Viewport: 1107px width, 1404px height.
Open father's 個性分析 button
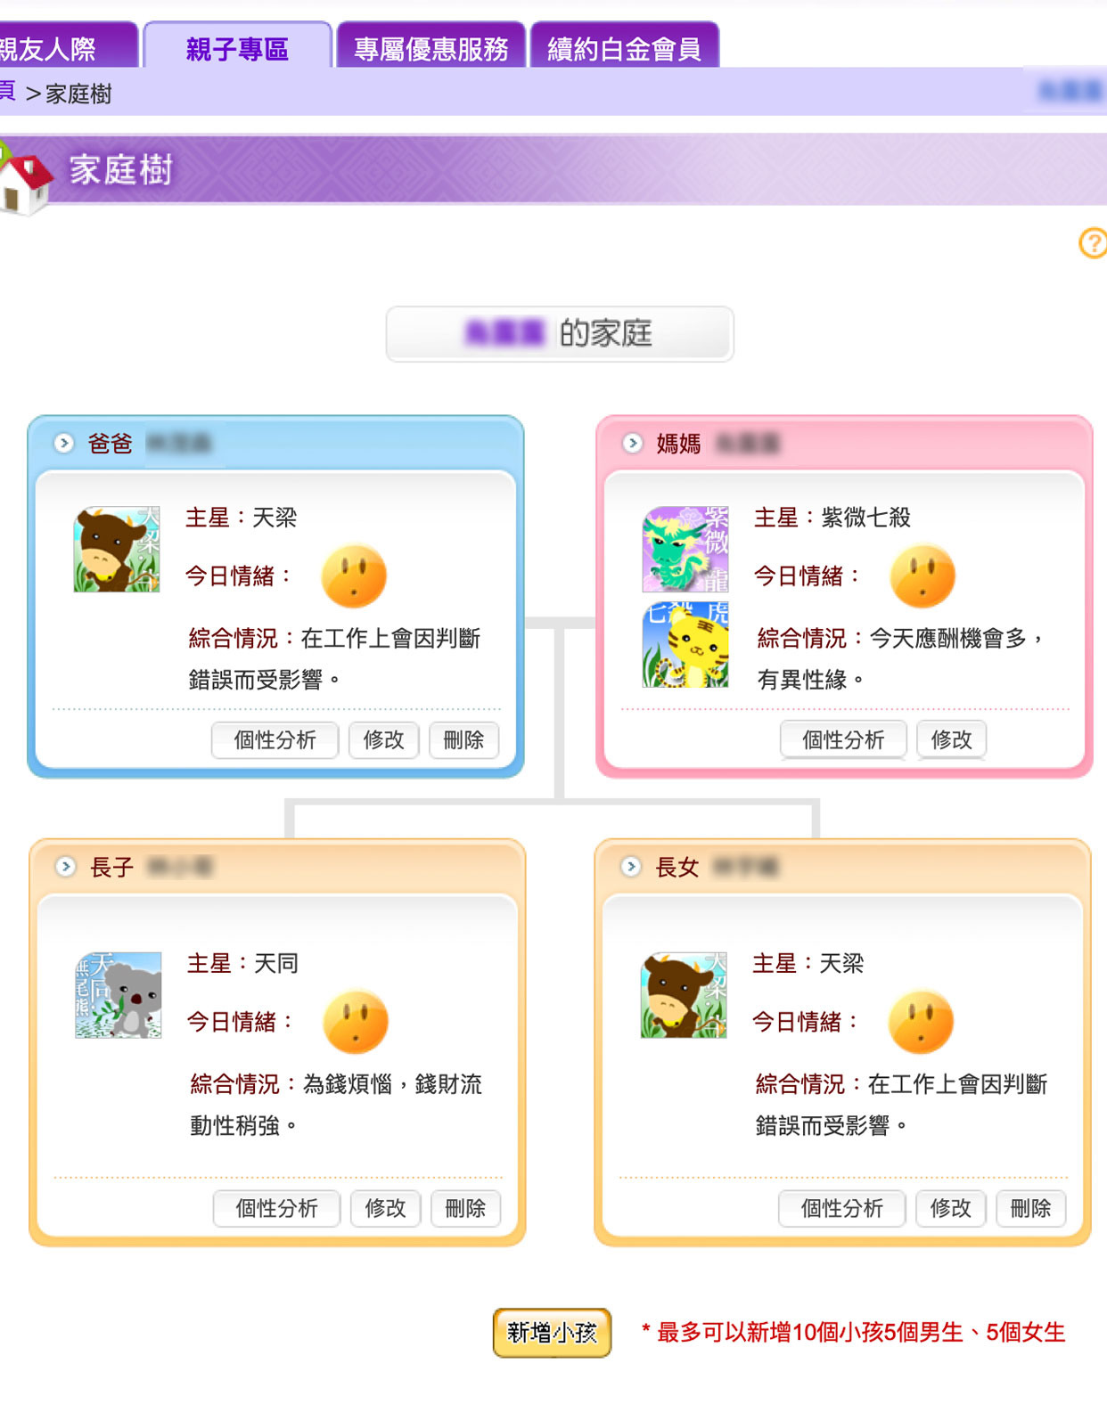[x=275, y=740]
